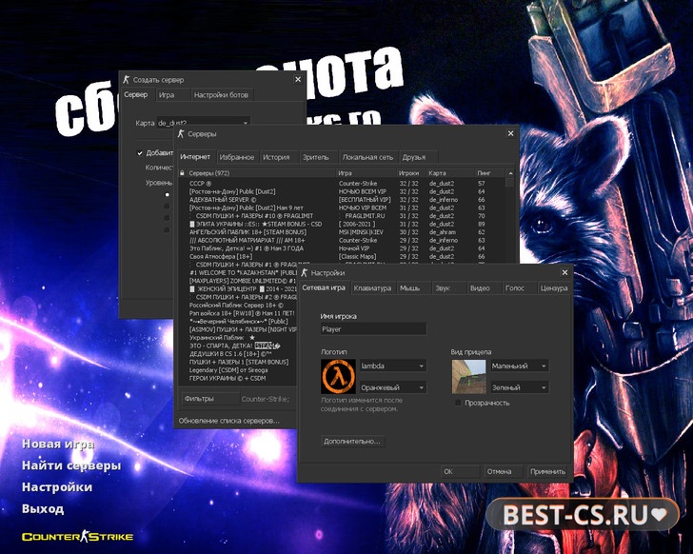693x554 pixels.
Task: Toggle the Добавить checkbox in Создать сервер
Action: click(x=140, y=153)
